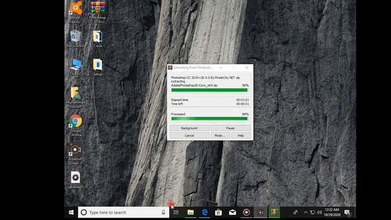Click the Photoshop CC 2019 v20.0.0 archive name text
The image size is (391, 220).
coord(205,78)
